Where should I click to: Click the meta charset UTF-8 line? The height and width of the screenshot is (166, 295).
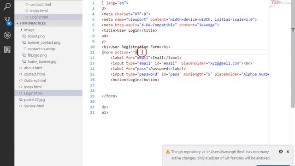(126, 14)
